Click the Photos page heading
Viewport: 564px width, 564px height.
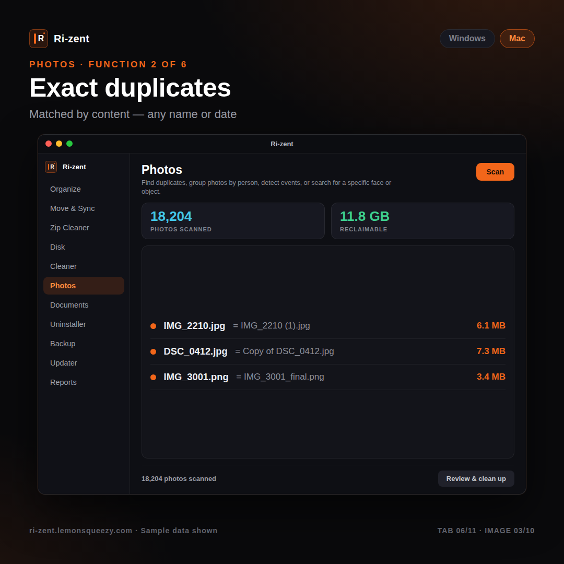162,170
